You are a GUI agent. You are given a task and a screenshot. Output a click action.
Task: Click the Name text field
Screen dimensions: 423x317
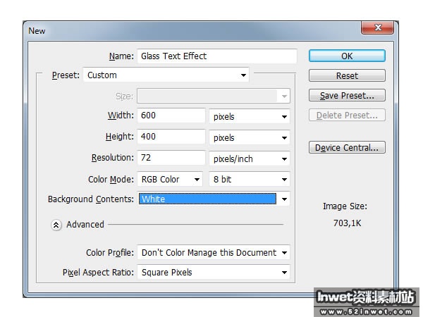[217, 56]
